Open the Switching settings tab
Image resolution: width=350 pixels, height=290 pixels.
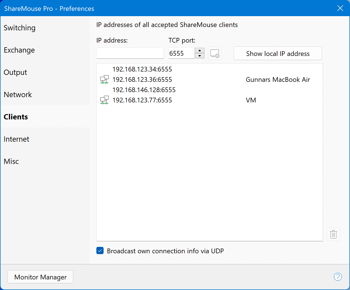pyautogui.click(x=45, y=28)
